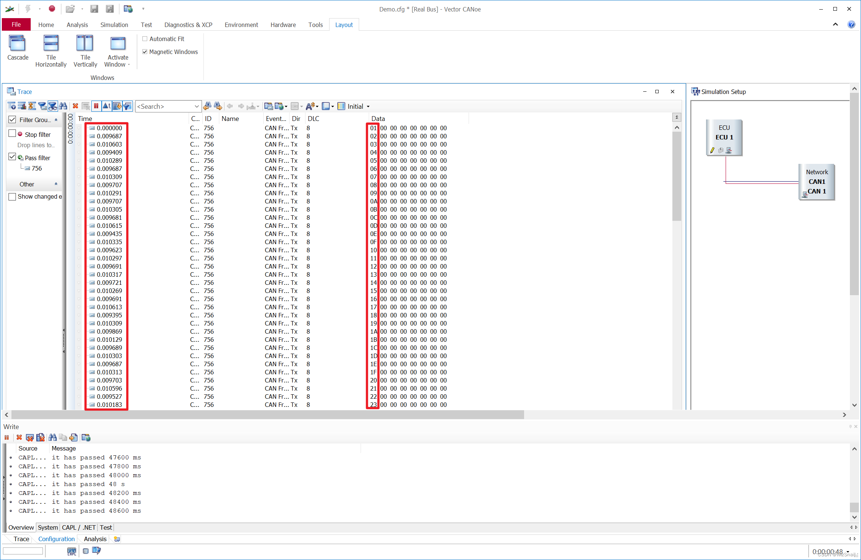This screenshot has width=861, height=560.
Task: Click the Trace vertical scrollbar thumb
Action: (x=676, y=176)
